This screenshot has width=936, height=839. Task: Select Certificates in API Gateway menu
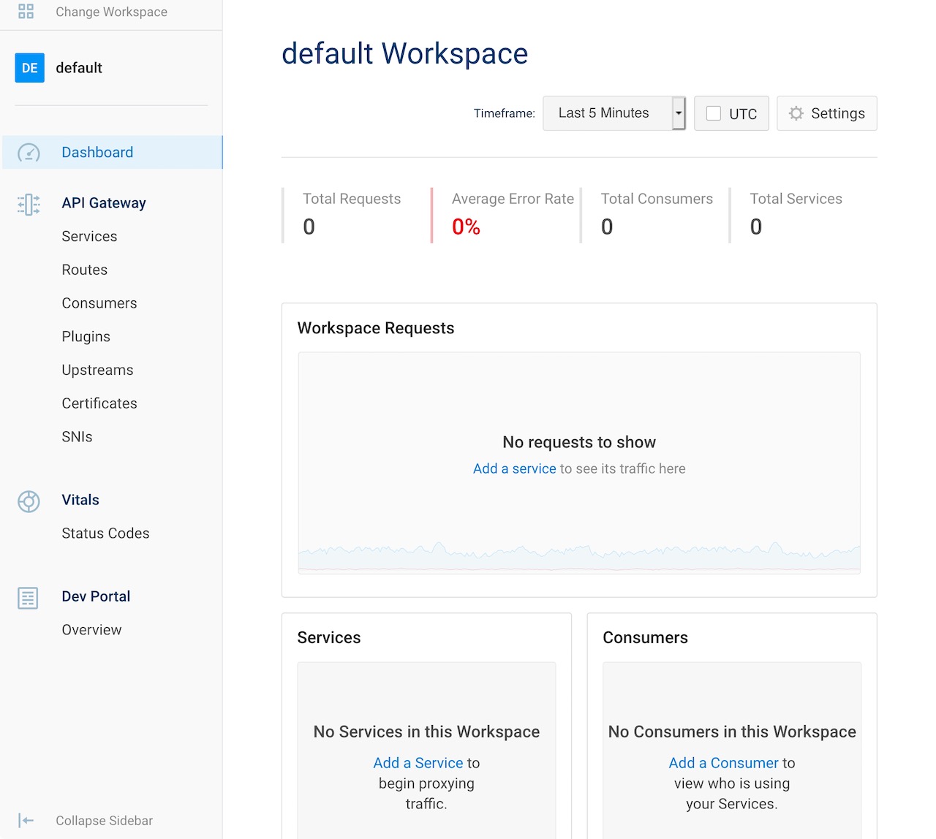pos(99,403)
